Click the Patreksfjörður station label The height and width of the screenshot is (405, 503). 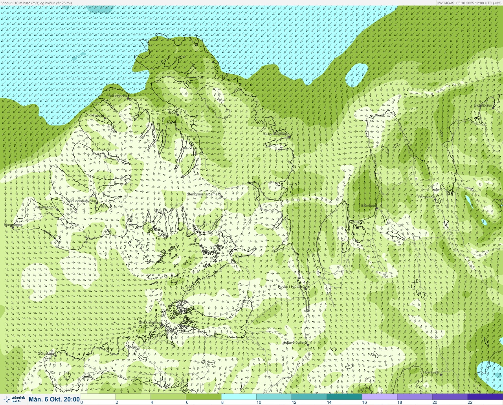pos(46,207)
